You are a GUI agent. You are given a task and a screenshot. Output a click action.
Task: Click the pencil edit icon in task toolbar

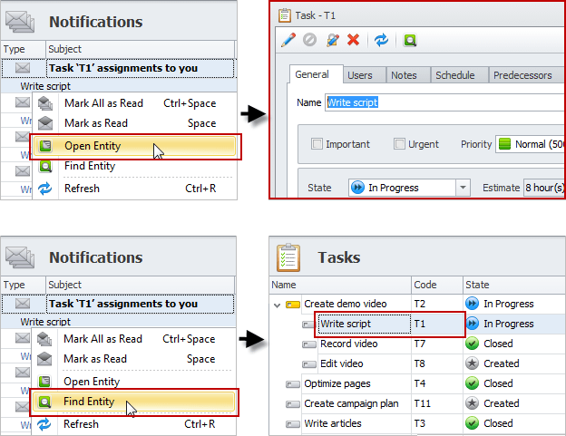(x=288, y=40)
